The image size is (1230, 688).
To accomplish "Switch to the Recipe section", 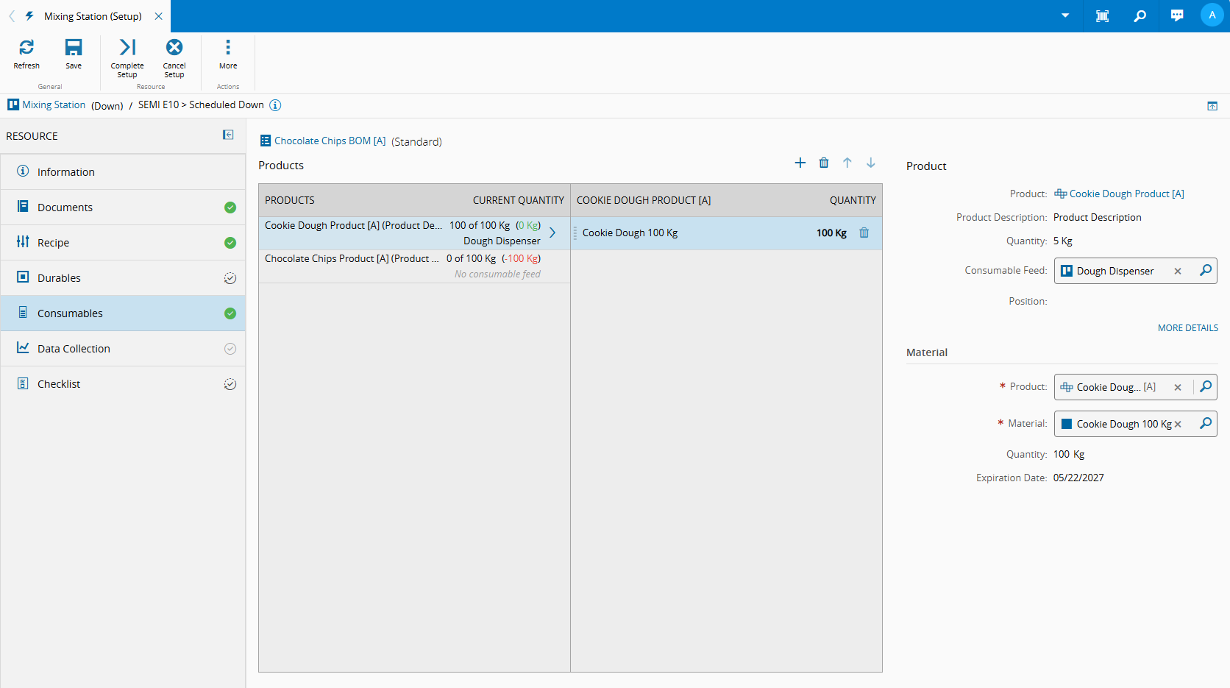I will [53, 243].
